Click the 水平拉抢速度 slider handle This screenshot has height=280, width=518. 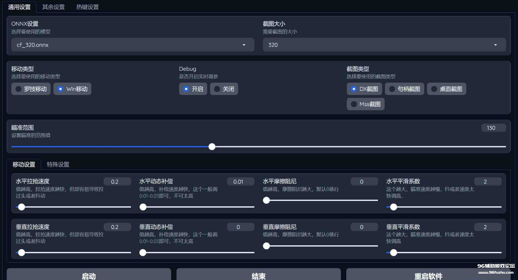(x=22, y=207)
